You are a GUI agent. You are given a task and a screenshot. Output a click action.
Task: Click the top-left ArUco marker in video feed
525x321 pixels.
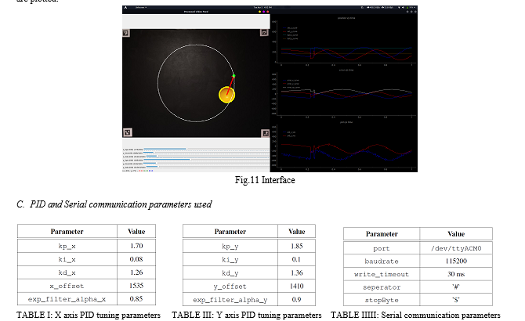click(x=126, y=33)
